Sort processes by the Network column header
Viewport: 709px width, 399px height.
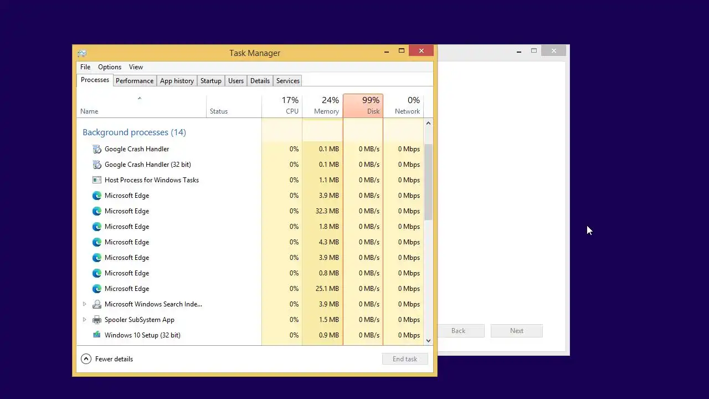click(x=403, y=106)
